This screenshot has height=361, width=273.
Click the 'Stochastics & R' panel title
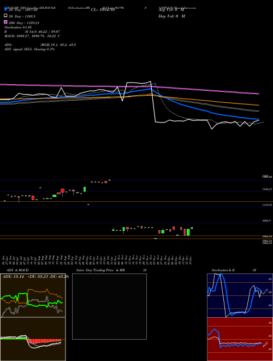223,270
